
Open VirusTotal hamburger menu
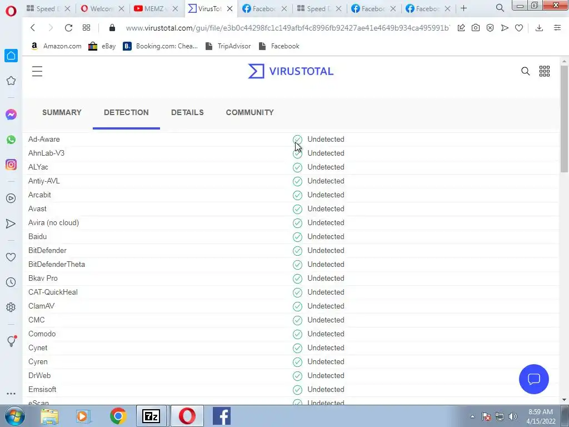[x=37, y=71]
